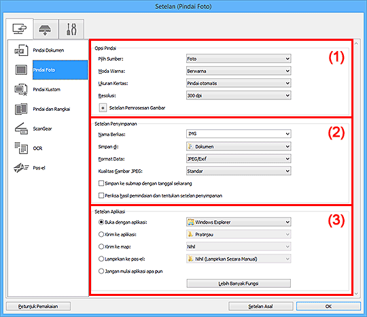This screenshot has width=367, height=317.
Task: Click the Petunjuk Pemakaian button
Action: pos(38,306)
